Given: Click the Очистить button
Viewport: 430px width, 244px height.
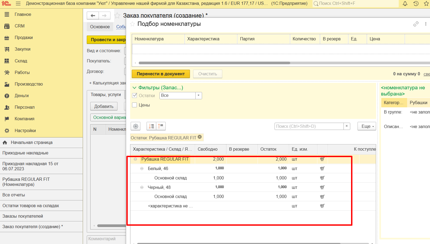Looking at the screenshot, I should [x=207, y=74].
